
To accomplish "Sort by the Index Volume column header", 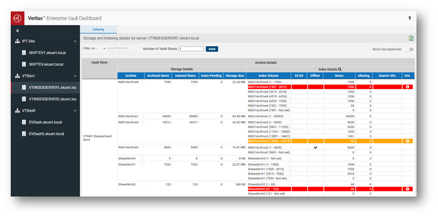I will pyautogui.click(x=268, y=76).
